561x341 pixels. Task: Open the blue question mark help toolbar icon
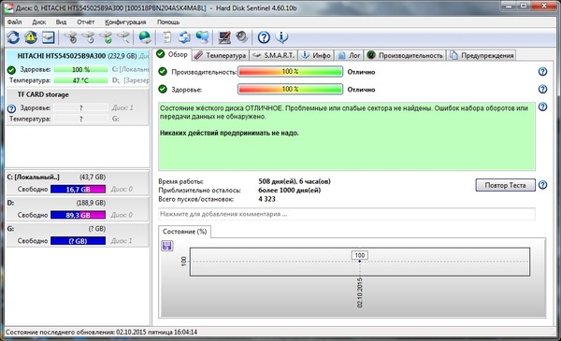point(264,37)
